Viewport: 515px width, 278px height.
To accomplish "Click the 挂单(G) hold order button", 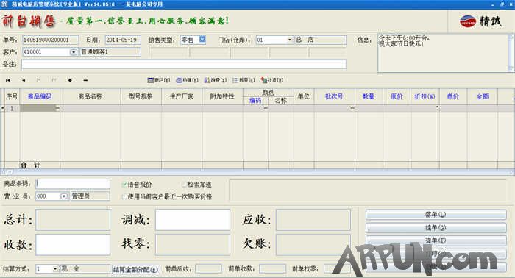I will click(x=436, y=227).
